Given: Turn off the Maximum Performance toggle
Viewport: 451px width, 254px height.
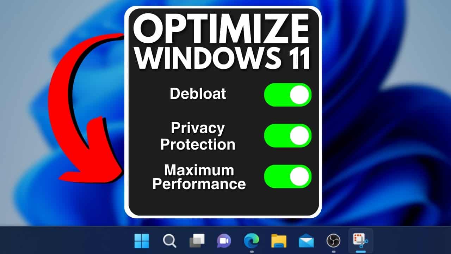Looking at the screenshot, I should (x=288, y=176).
